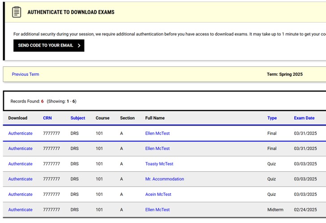This screenshot has height=223, width=326.
Task: Open the Previous Term link
Action: point(26,74)
